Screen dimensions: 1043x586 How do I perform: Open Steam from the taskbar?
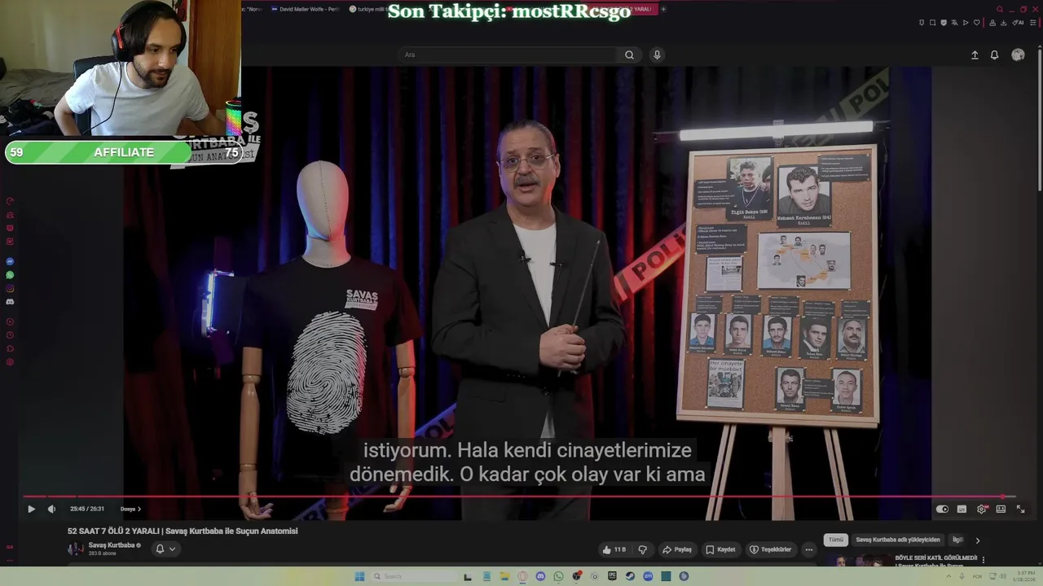click(630, 576)
